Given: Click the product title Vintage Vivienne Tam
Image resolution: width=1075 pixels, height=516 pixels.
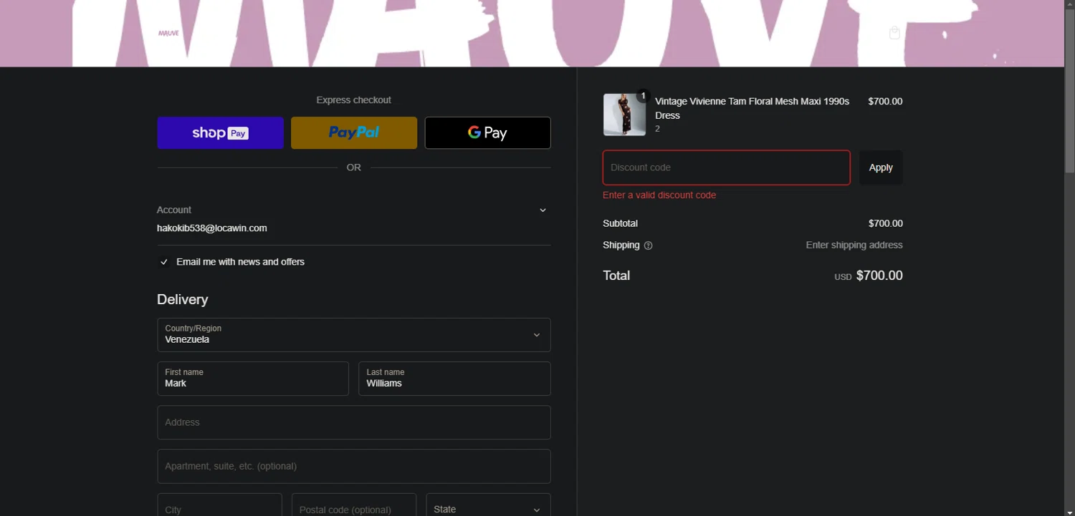Looking at the screenshot, I should [752, 108].
